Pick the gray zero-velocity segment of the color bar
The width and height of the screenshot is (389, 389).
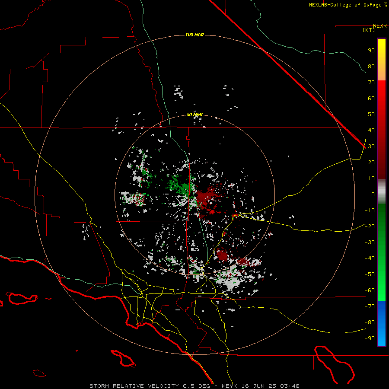382,191
